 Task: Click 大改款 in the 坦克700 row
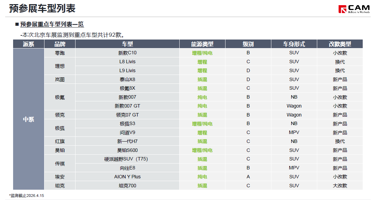pyautogui.click(x=340, y=186)
